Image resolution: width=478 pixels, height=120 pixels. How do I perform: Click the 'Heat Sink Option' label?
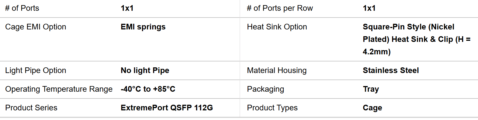tap(277, 27)
